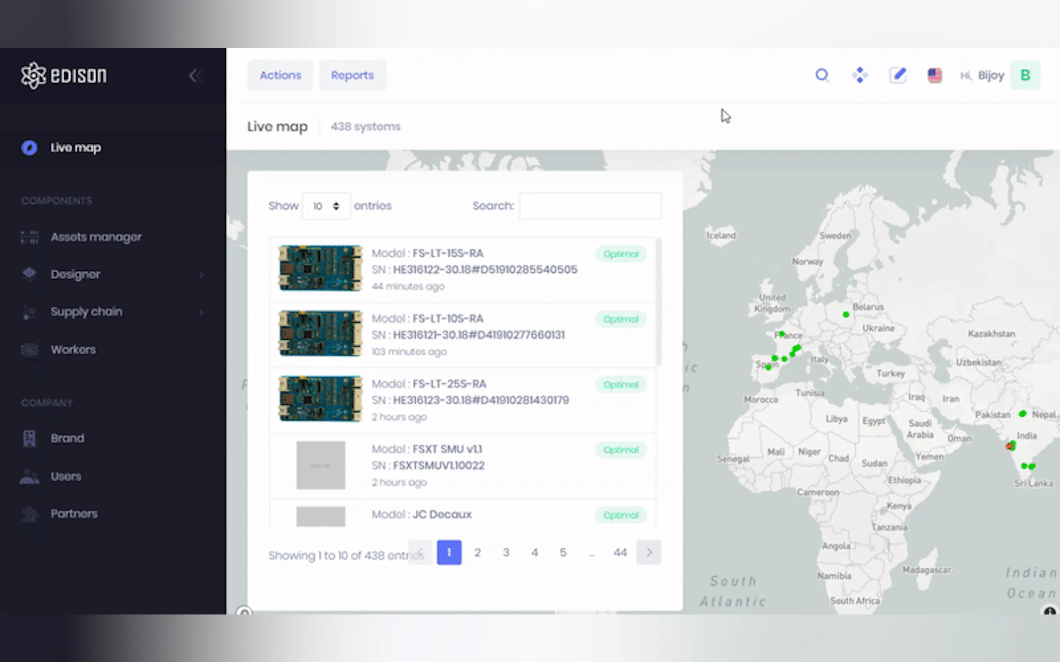The height and width of the screenshot is (662, 1060).
Task: Select the FS-LT-15S-RA board thumbnail
Action: point(321,268)
